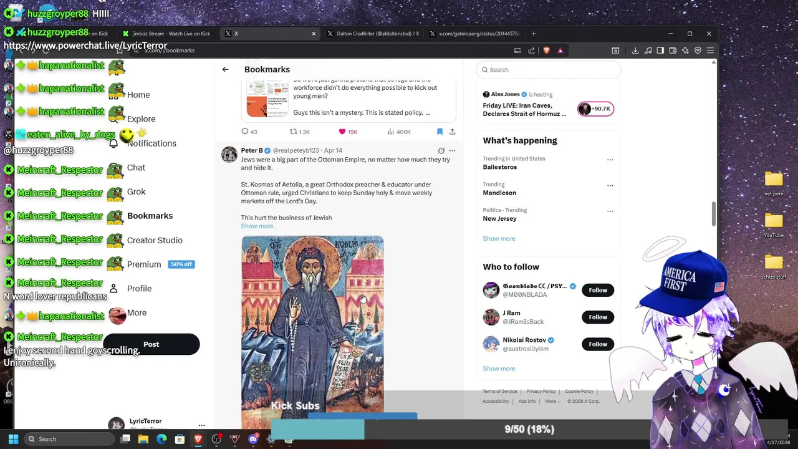Open Cookie Policy footer link
This screenshot has height=449, width=798.
click(x=579, y=392)
